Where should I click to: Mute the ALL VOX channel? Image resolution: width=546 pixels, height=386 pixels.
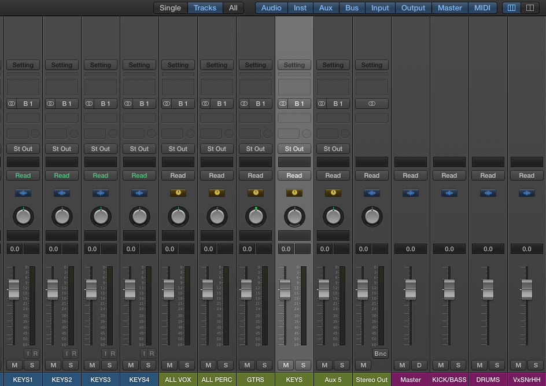pos(169,365)
